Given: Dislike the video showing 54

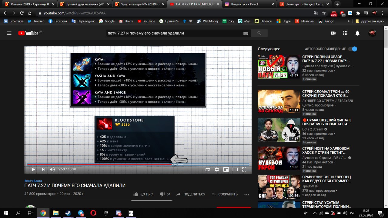Looking at the screenshot, I should pyautogui.click(x=165, y=194).
